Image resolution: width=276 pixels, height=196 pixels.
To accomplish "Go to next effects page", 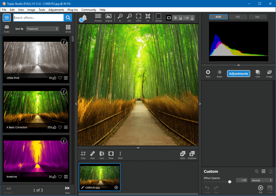I will click(x=67, y=189).
